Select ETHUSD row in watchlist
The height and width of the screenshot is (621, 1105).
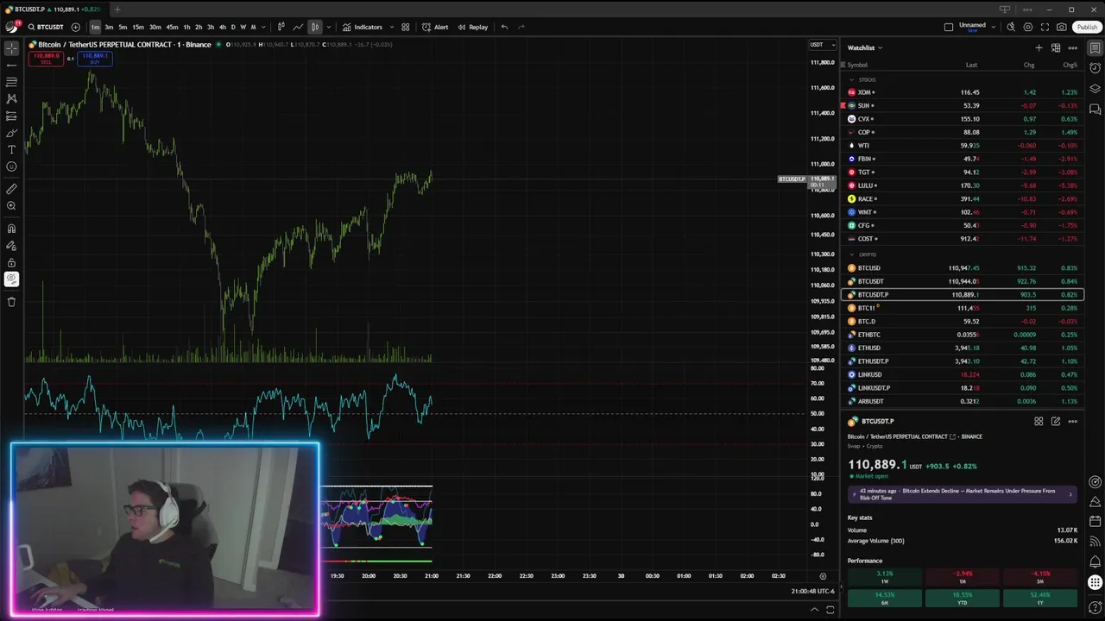pos(962,348)
